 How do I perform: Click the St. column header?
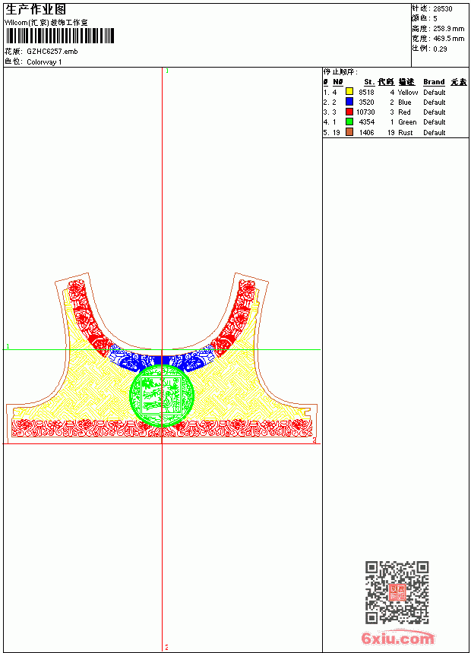pos(369,82)
